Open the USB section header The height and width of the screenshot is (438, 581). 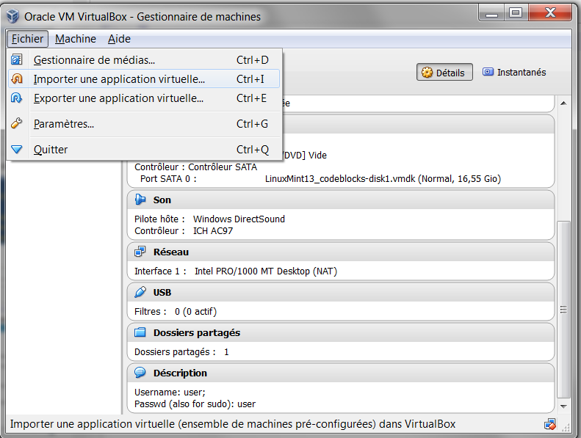[x=341, y=292]
